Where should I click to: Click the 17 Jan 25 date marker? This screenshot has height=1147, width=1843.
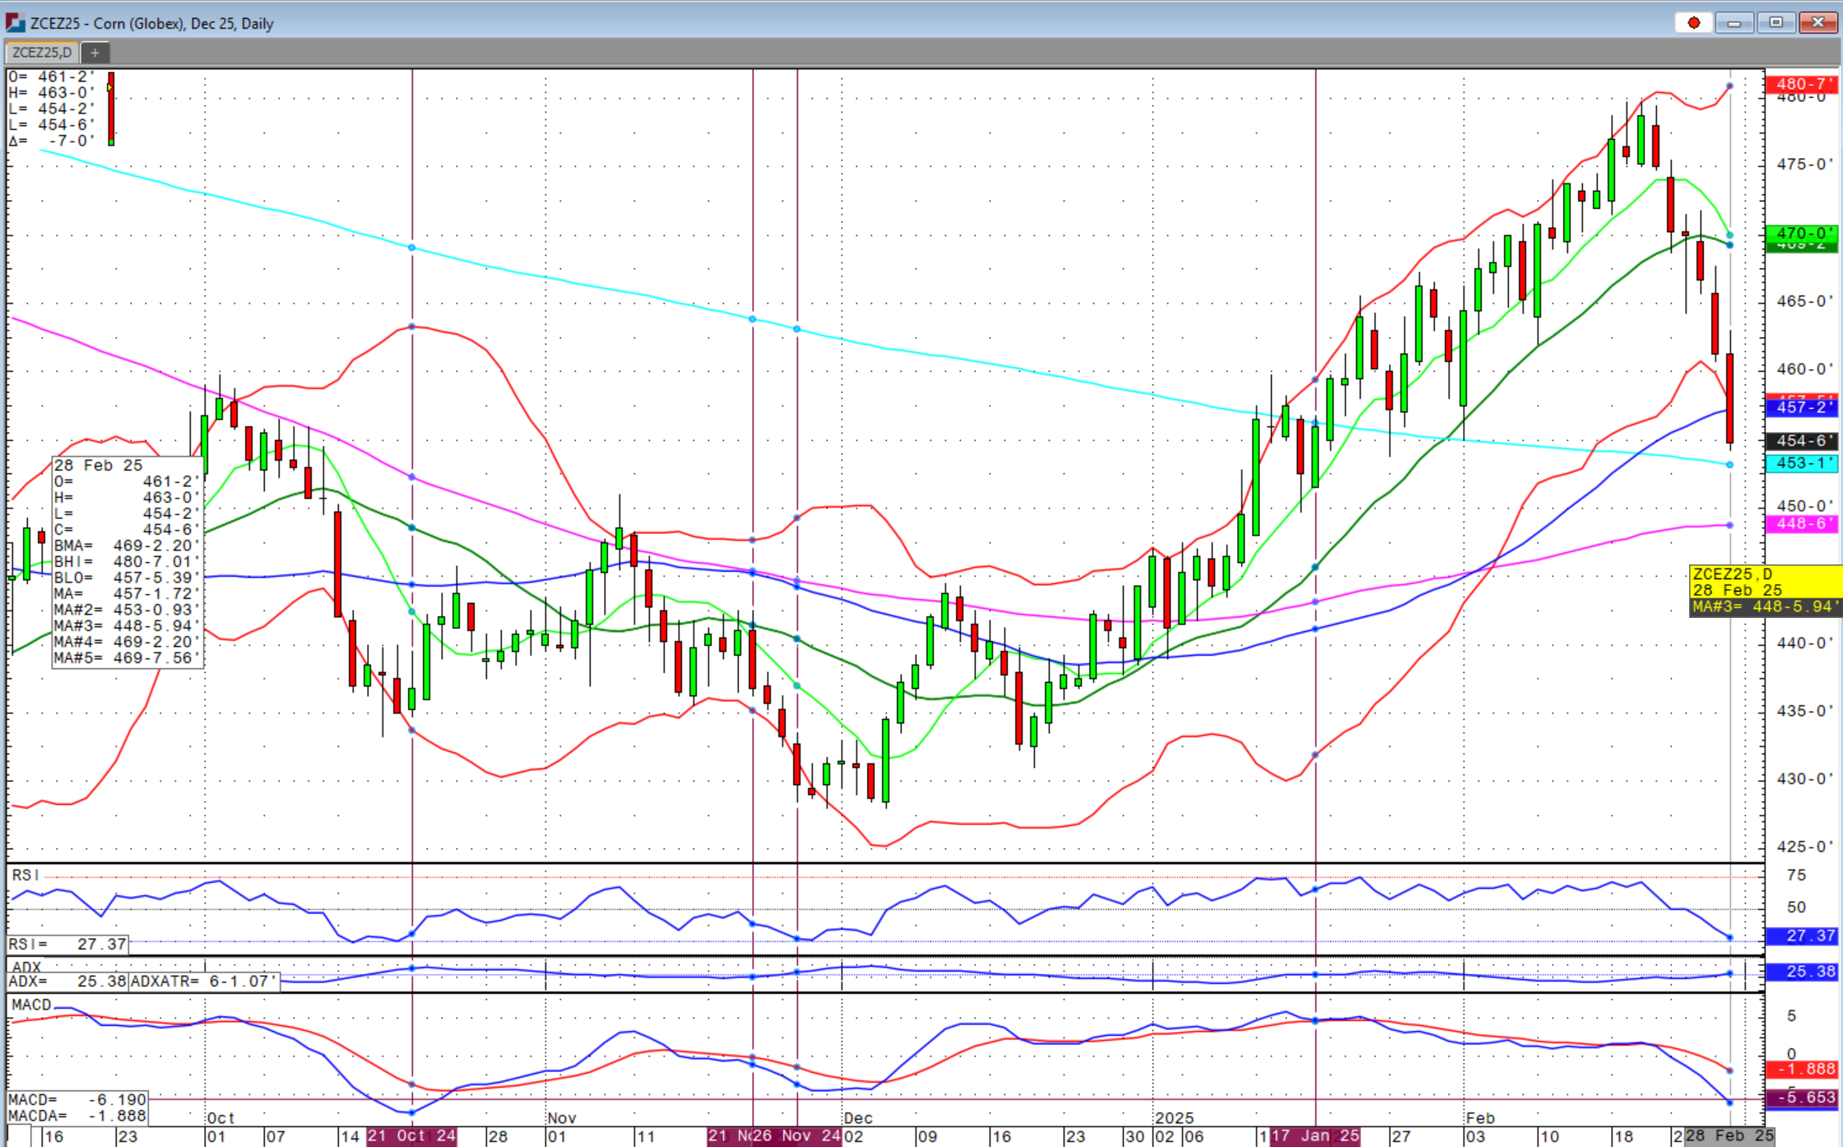tap(1315, 1136)
